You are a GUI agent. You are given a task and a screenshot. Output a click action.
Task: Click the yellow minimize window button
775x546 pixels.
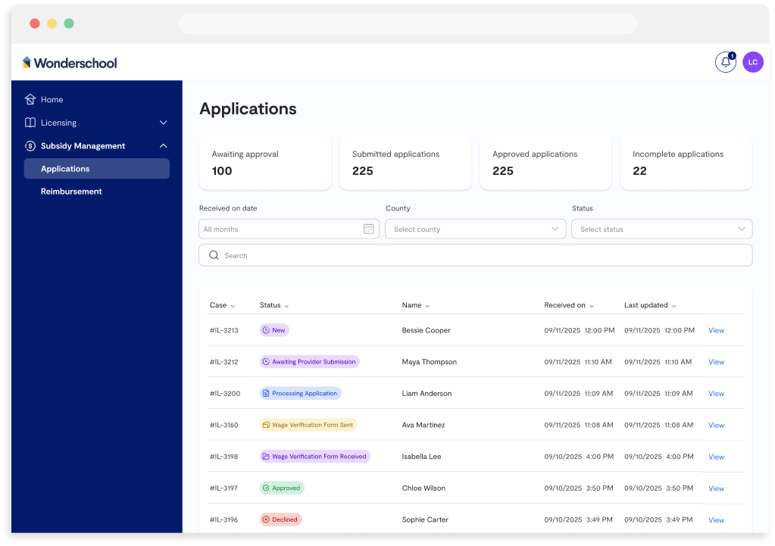tap(52, 23)
